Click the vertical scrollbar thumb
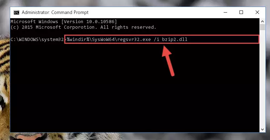270x140 pixels. (x=262, y=27)
